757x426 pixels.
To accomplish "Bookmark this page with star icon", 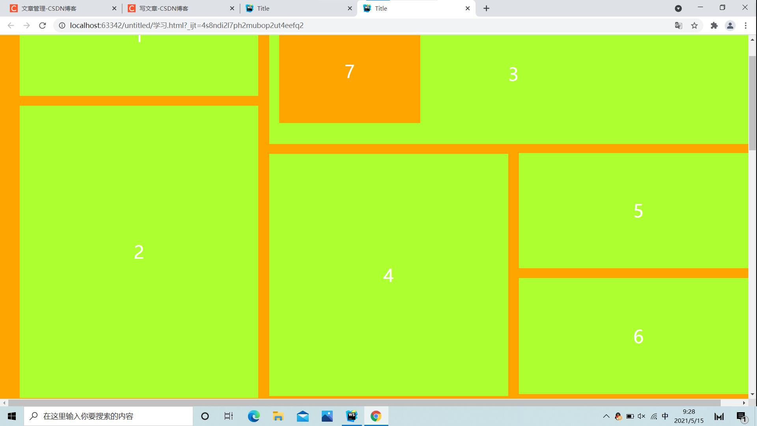I will pos(695,26).
